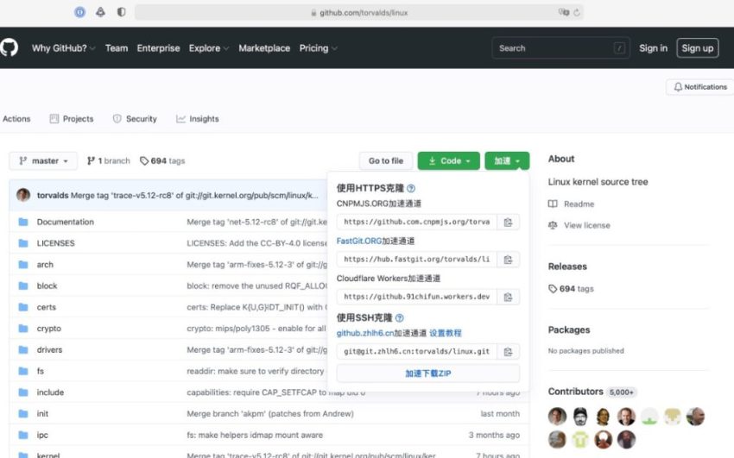Switch to the Actions tab

click(16, 119)
